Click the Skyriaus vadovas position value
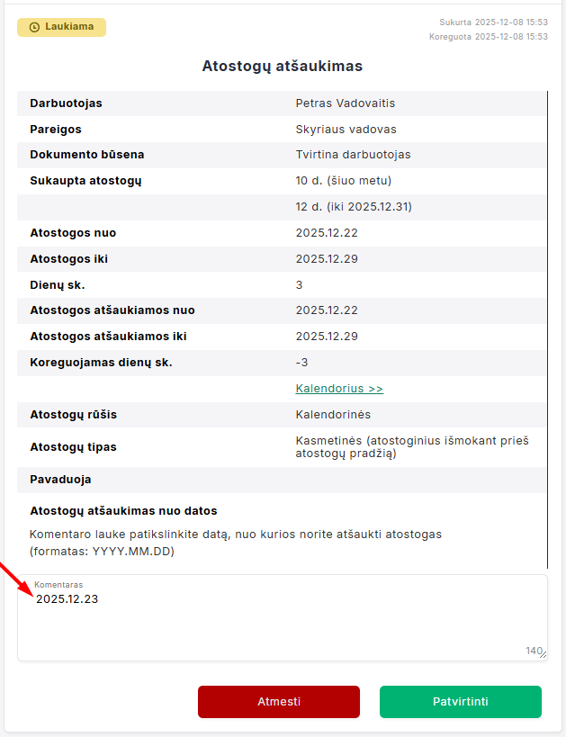 [x=346, y=130]
